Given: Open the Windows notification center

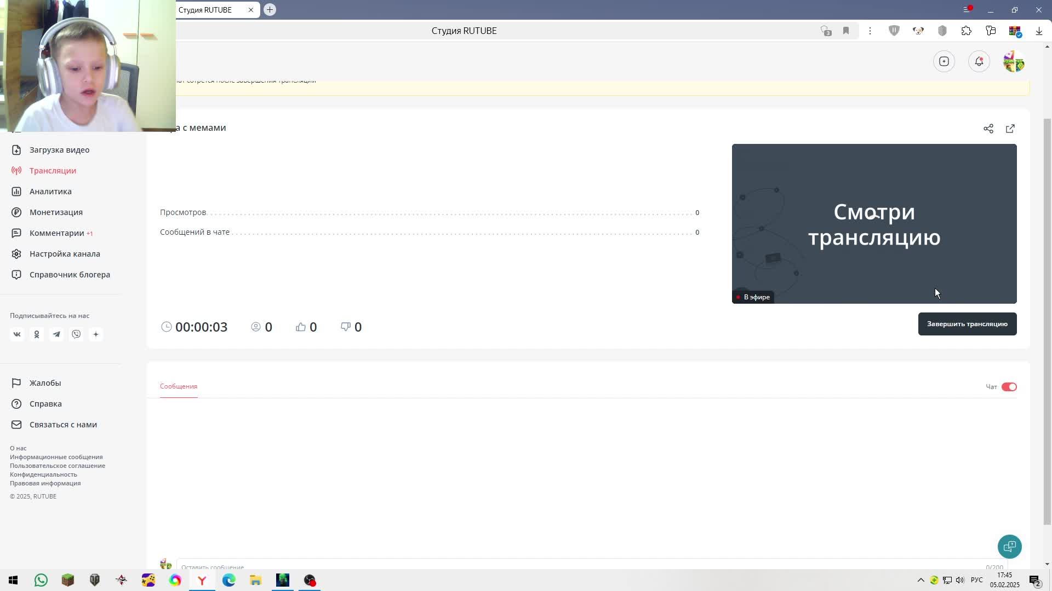Looking at the screenshot, I should [1034, 581].
